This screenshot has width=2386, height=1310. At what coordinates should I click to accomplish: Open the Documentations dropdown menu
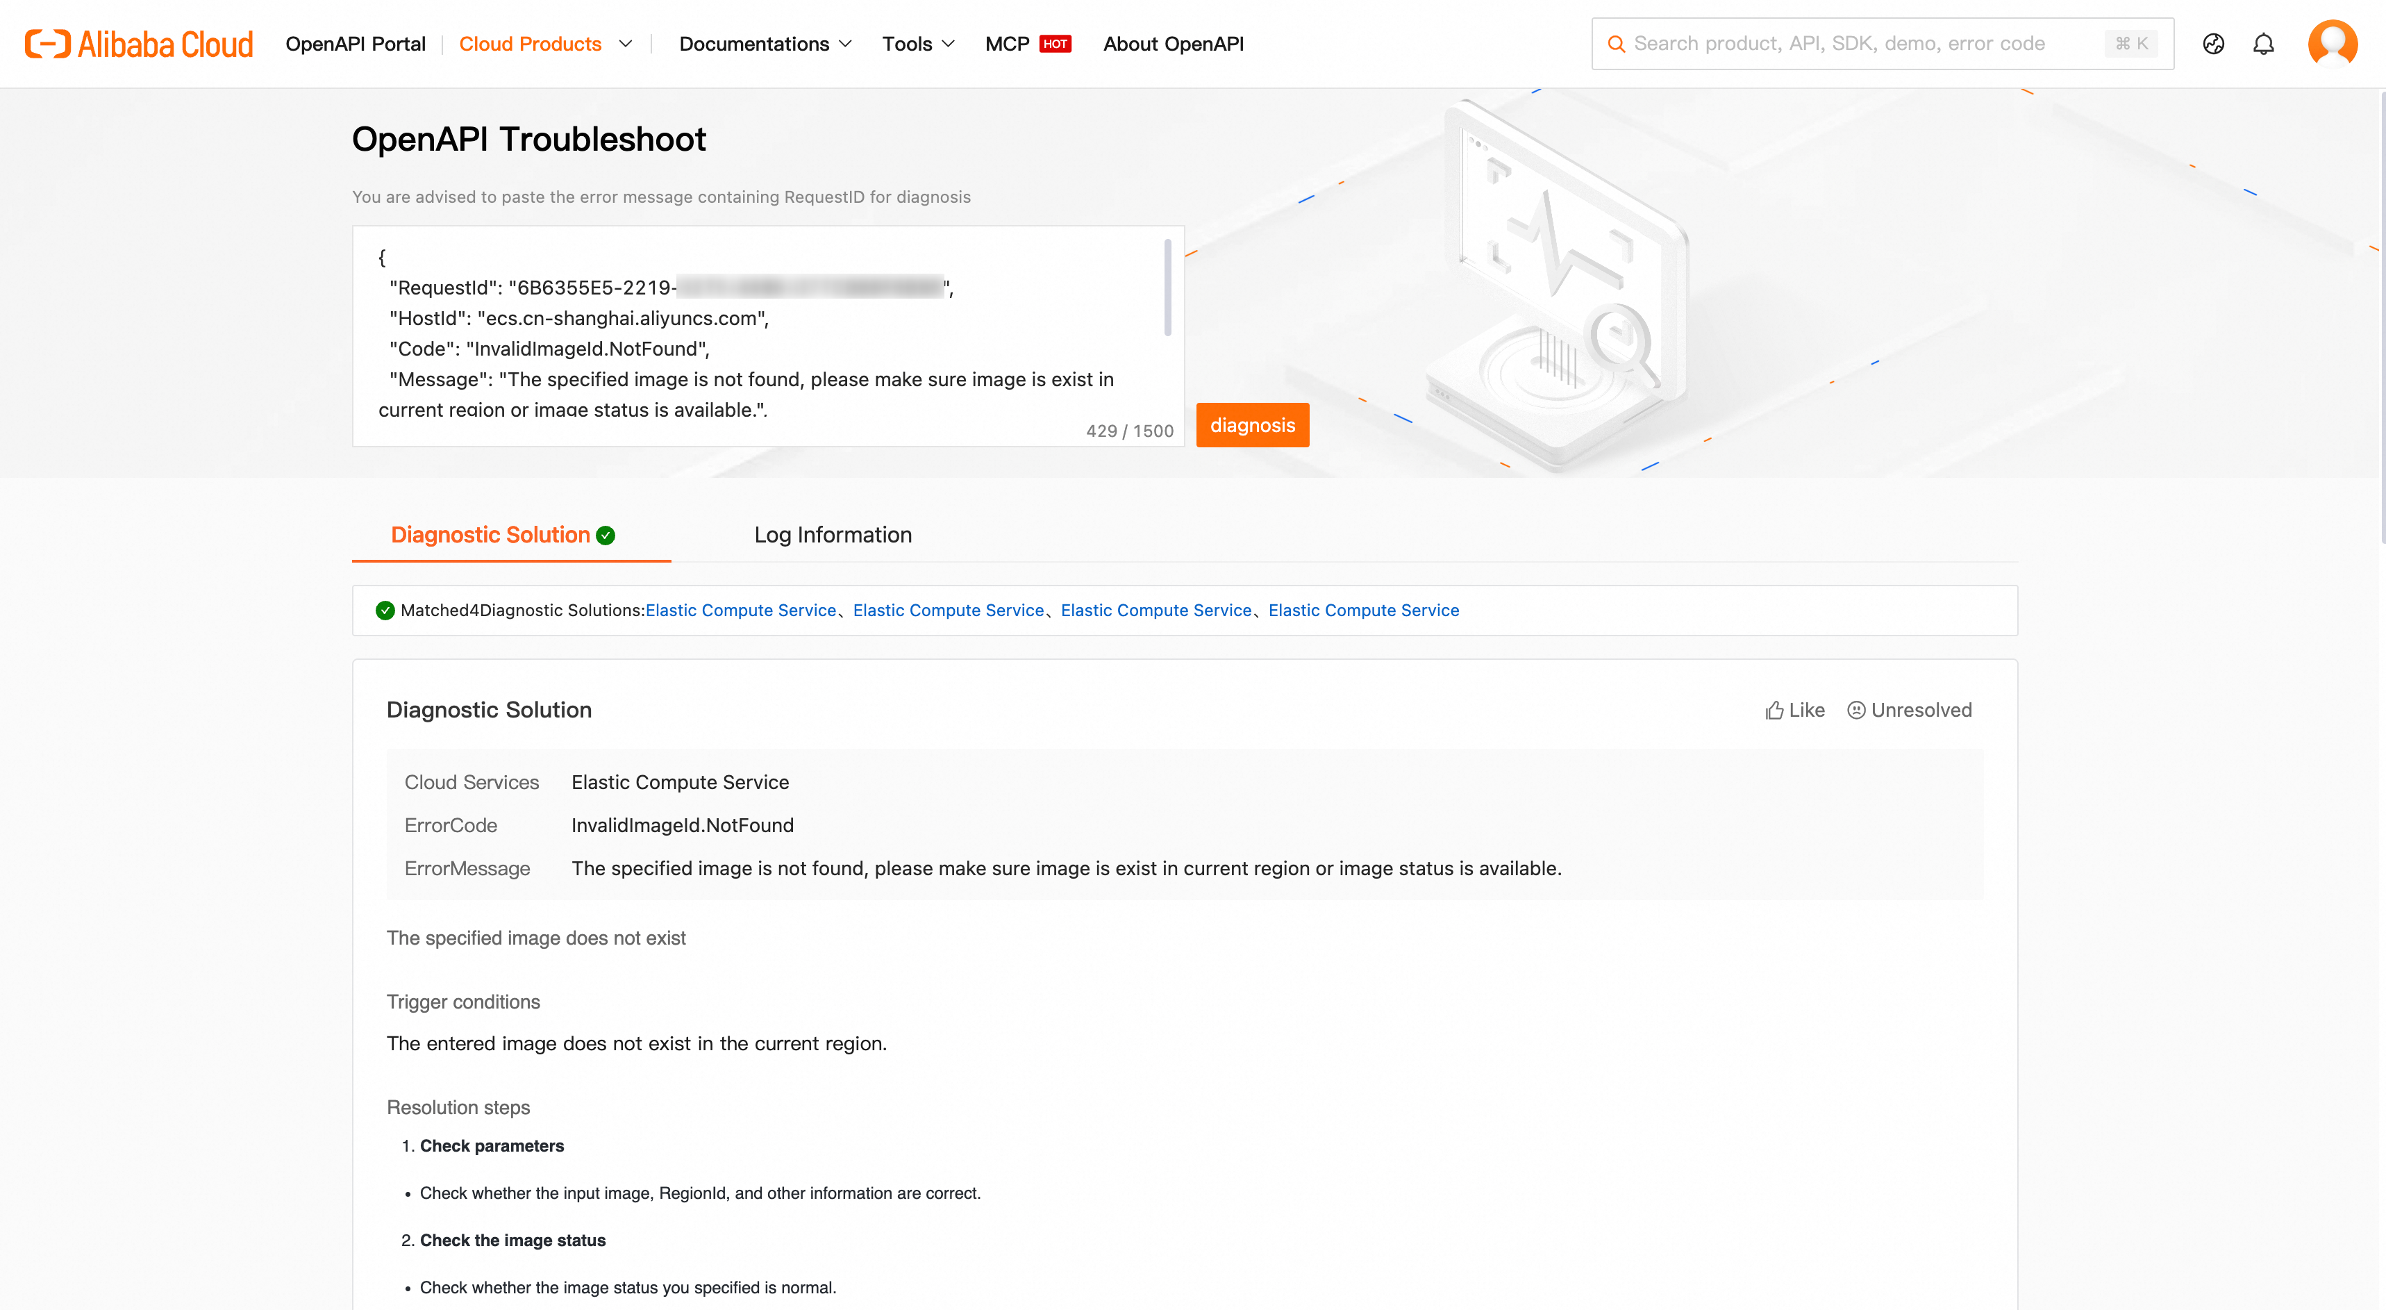(x=765, y=44)
